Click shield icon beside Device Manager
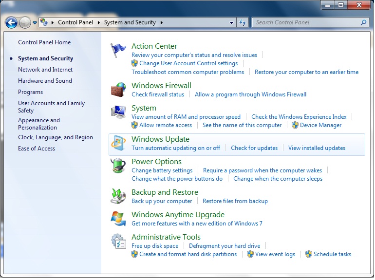375x280 pixels. point(295,125)
